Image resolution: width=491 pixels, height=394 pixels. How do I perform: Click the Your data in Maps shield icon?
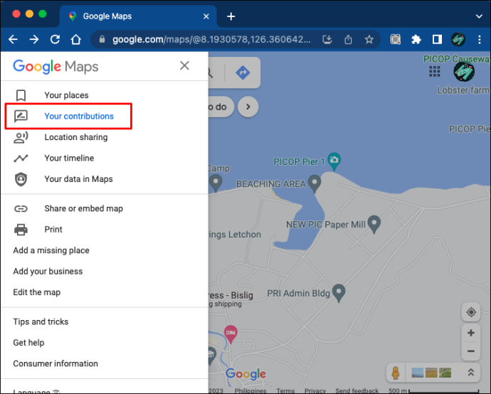tap(21, 179)
